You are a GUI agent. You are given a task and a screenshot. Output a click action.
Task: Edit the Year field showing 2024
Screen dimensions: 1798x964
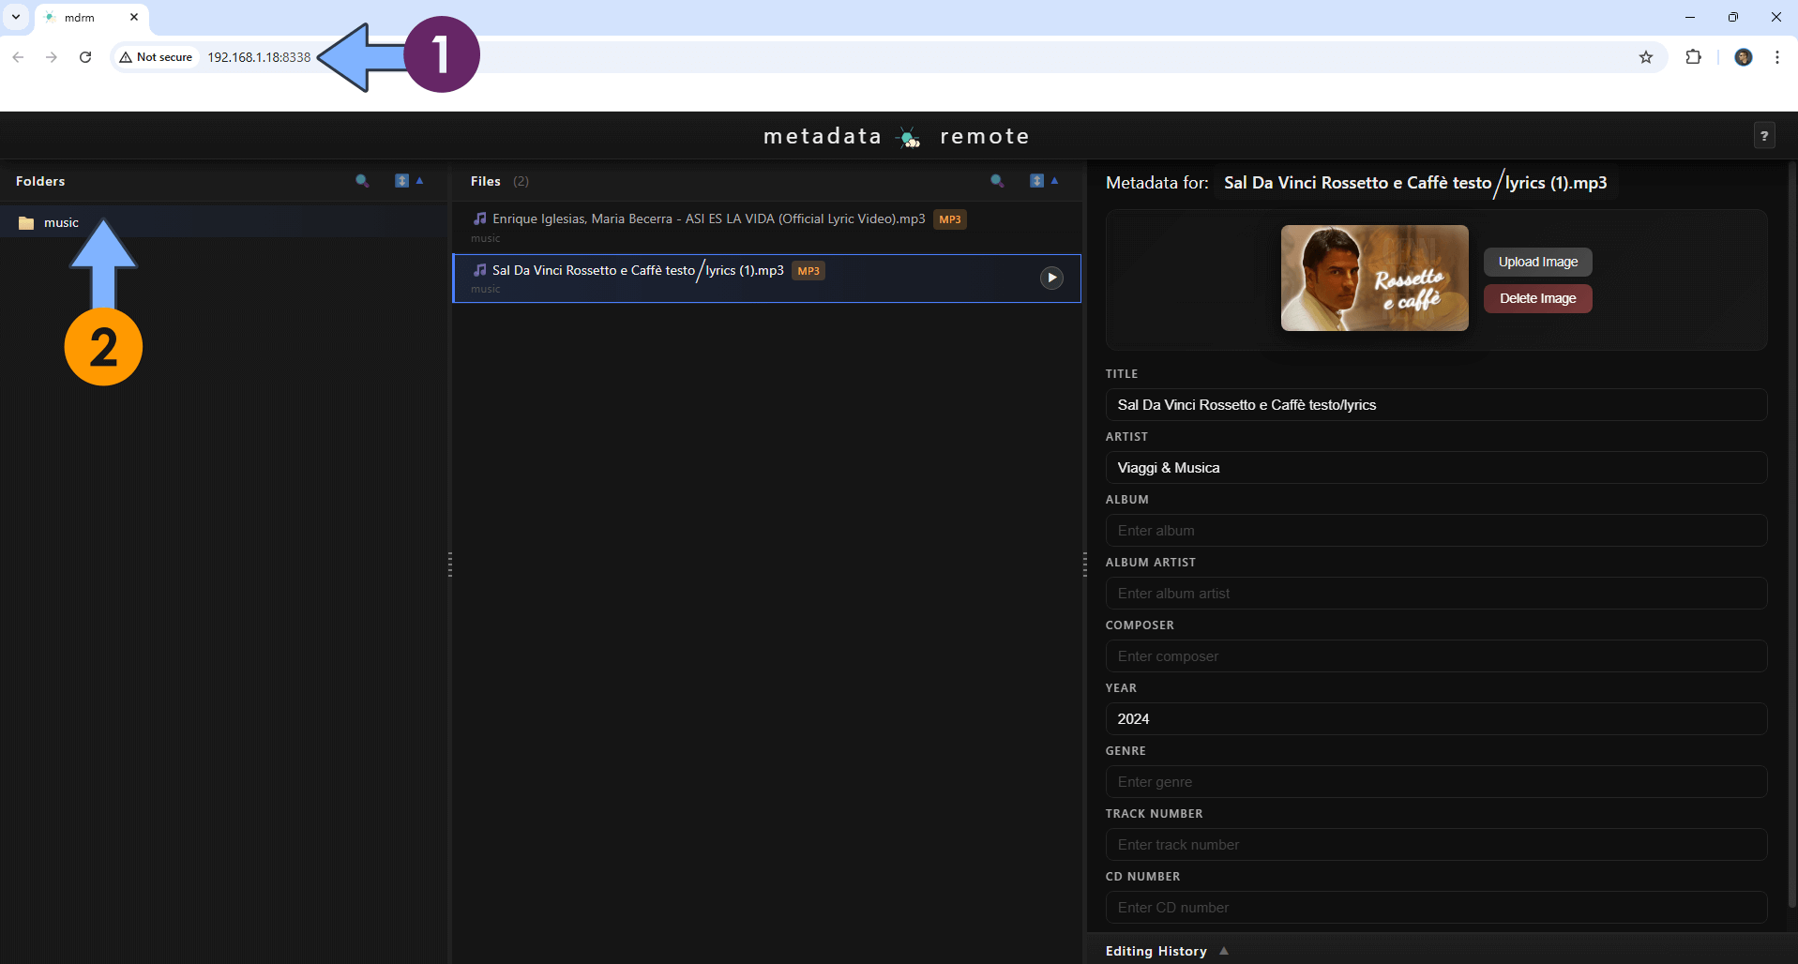coord(1436,719)
